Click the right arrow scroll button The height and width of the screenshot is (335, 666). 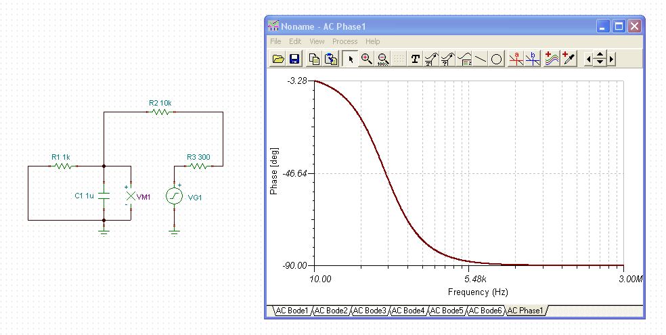(x=612, y=60)
